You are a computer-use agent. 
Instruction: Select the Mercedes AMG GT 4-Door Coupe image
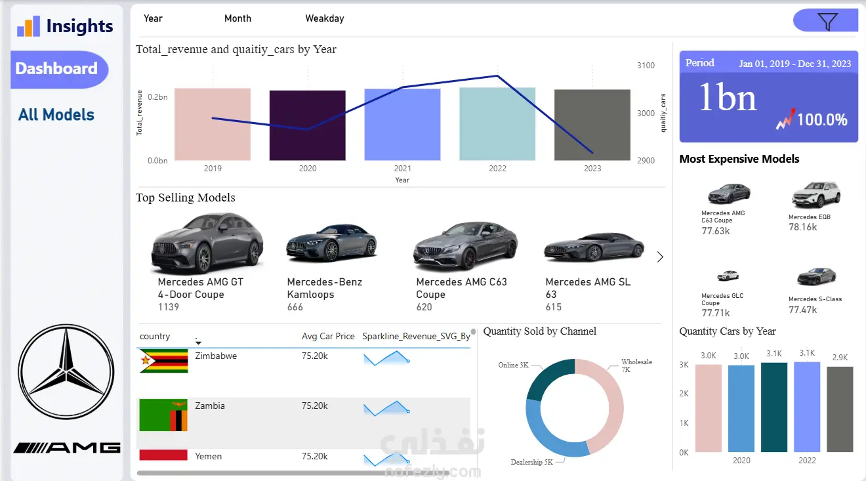[207, 243]
